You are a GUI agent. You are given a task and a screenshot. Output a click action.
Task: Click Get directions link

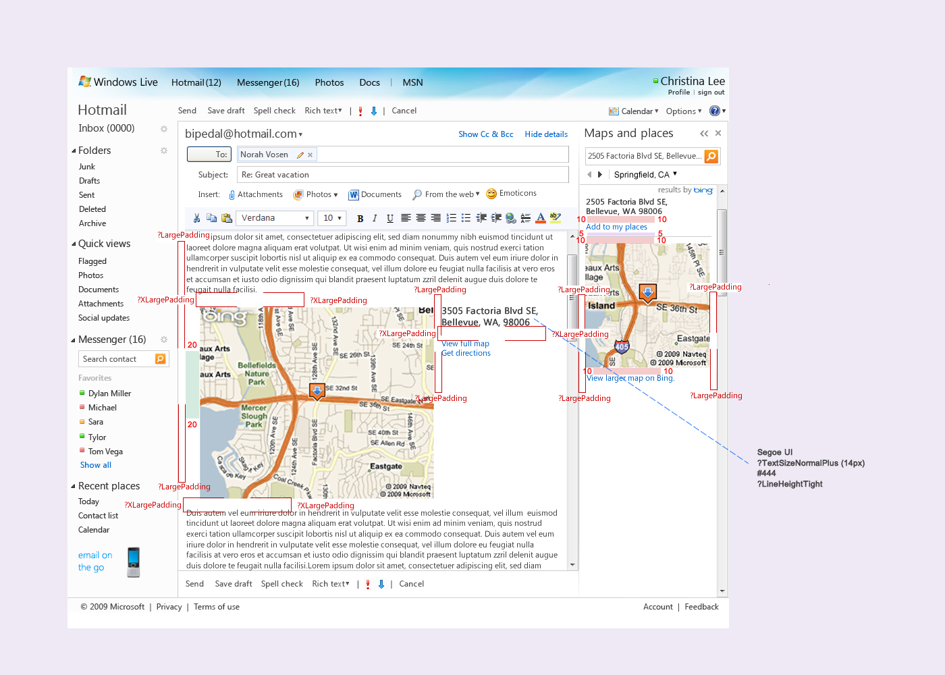coord(466,353)
